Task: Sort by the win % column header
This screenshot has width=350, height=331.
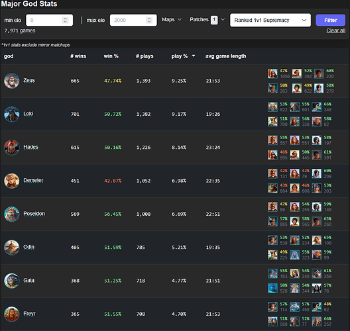Action: pyautogui.click(x=111, y=56)
